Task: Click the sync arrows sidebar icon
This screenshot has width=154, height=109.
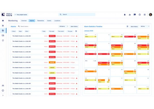Action: tap(3, 40)
